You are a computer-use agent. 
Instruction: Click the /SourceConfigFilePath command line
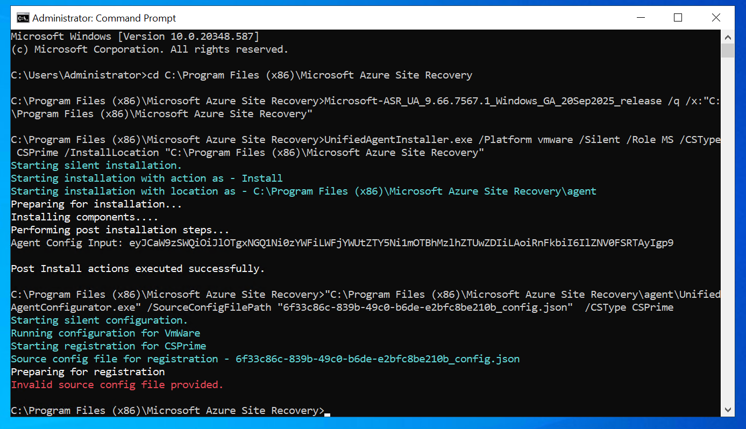[366, 301]
